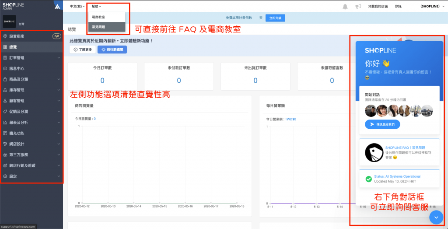This screenshot has width=448, height=229.
Task: Expand the 商品及分類 sidebar section
Action: [x=31, y=79]
